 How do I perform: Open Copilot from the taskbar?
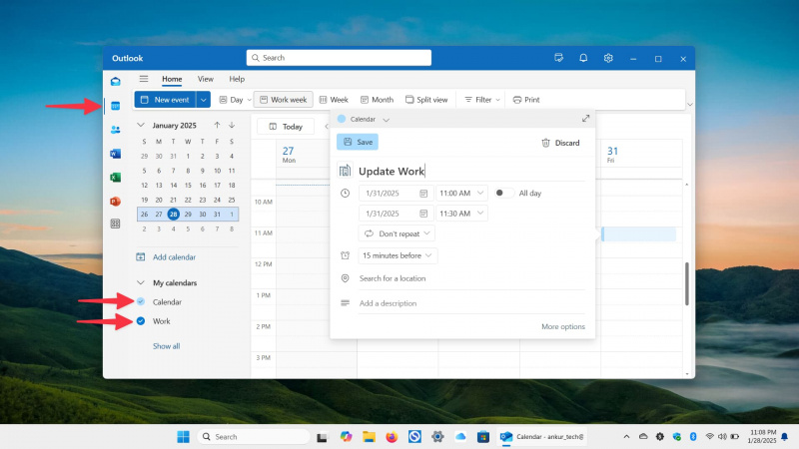point(346,437)
